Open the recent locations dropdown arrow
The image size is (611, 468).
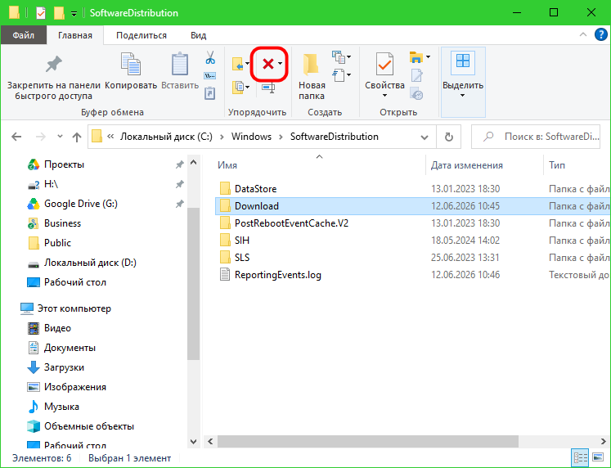[60, 137]
